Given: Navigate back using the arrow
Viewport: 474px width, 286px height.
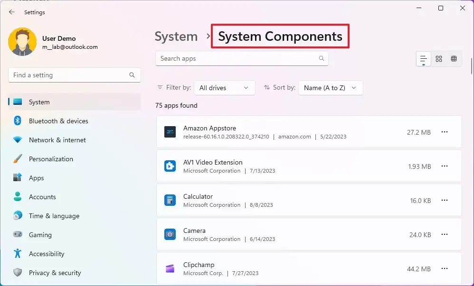Looking at the screenshot, I should (x=11, y=12).
